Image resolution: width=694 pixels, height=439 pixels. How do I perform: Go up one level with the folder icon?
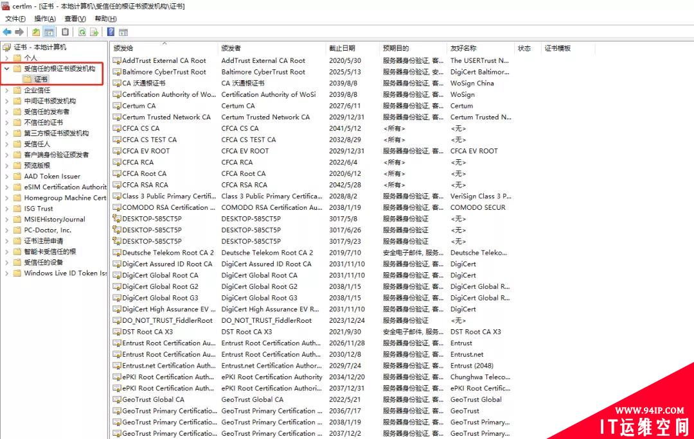click(x=36, y=32)
